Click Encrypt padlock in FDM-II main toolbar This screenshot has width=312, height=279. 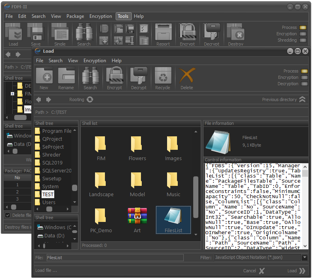pyautogui.click(x=187, y=32)
